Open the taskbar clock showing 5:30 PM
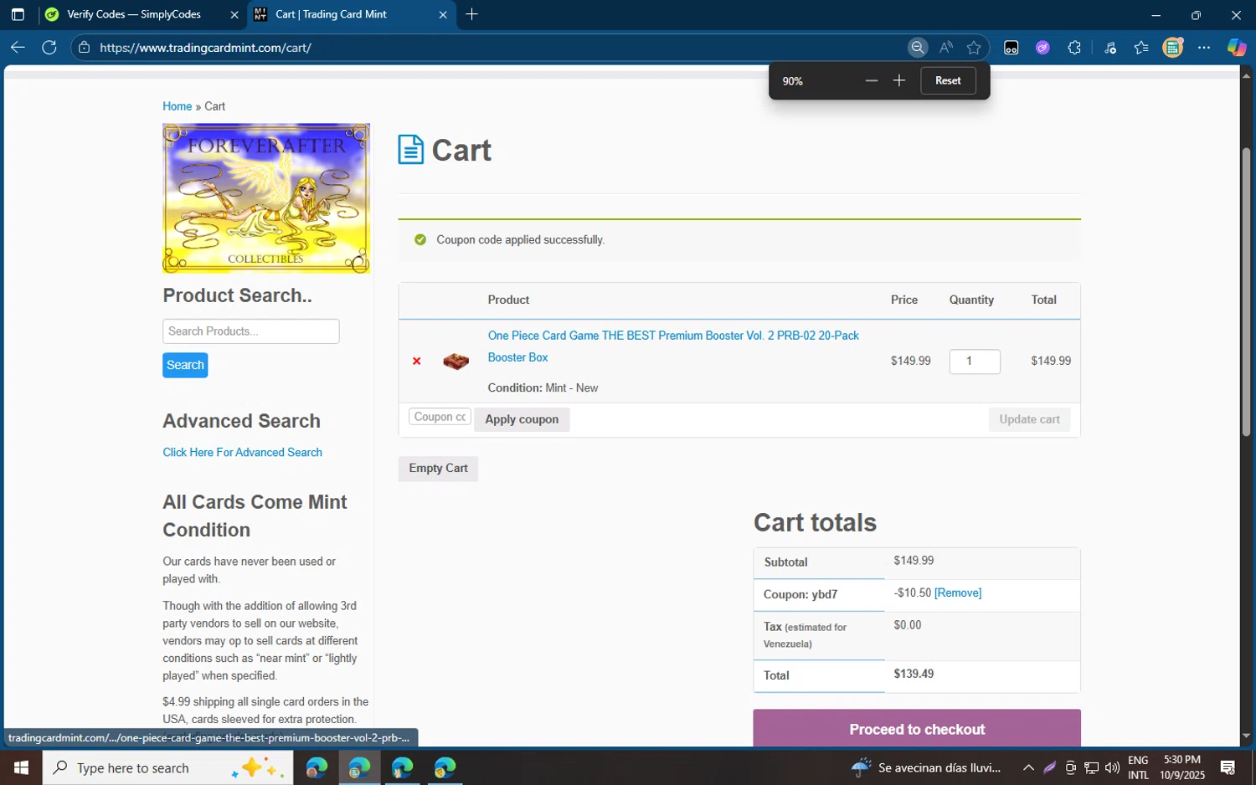Viewport: 1256px width, 785px height. click(1182, 767)
